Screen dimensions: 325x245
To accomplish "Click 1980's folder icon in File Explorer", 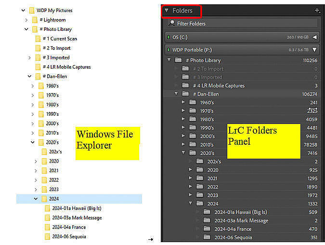I will pyautogui.click(x=41, y=105).
